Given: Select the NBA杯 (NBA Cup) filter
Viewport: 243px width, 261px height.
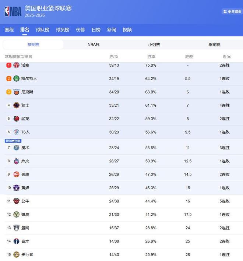Looking at the screenshot, I should pos(94,45).
